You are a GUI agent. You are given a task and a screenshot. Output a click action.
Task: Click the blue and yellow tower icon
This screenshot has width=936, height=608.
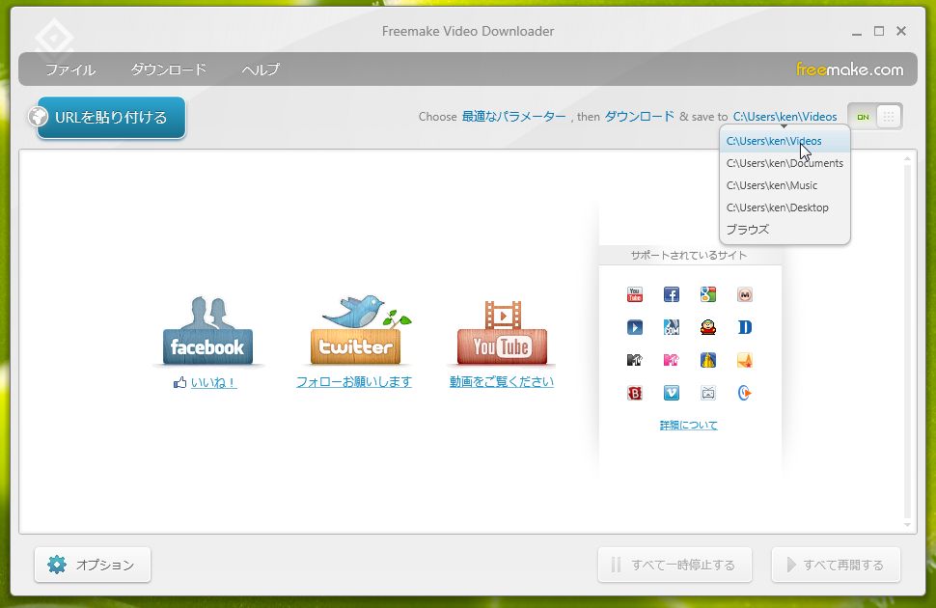pyautogui.click(x=708, y=360)
